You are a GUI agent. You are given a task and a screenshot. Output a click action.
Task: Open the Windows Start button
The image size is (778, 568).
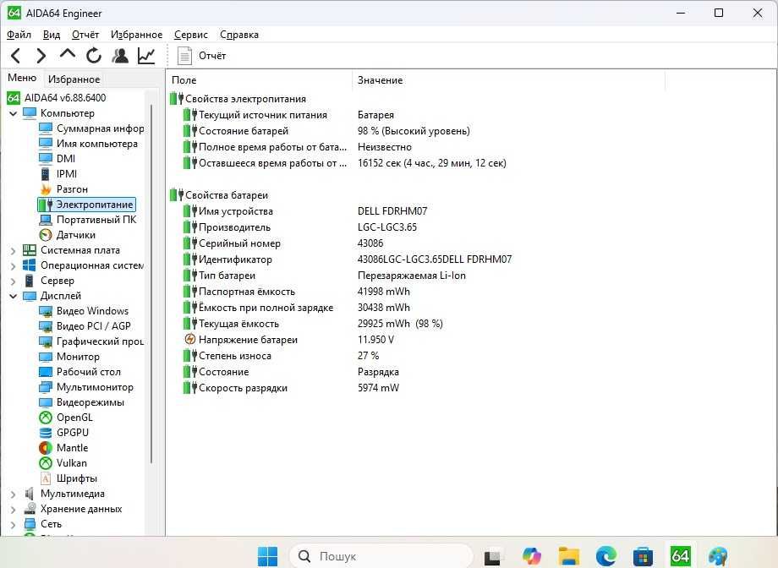pyautogui.click(x=268, y=556)
